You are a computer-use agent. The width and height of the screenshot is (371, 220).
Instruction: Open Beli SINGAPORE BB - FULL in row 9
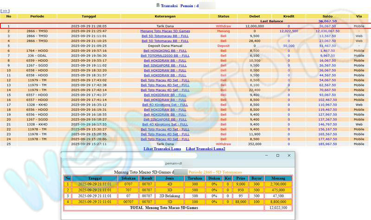(x=165, y=65)
